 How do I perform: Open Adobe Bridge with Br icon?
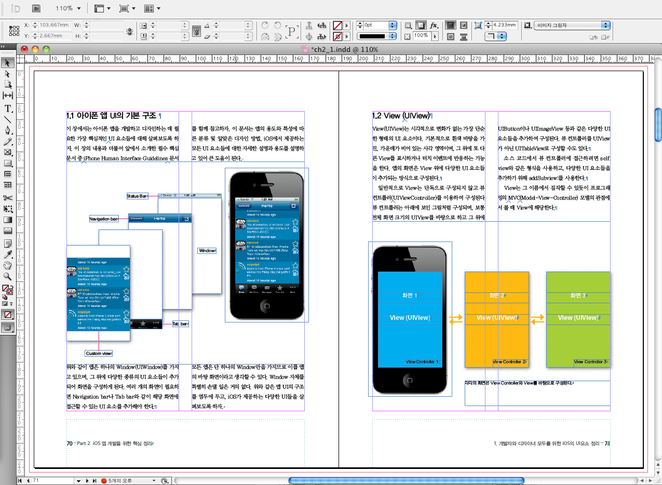tap(36, 8)
